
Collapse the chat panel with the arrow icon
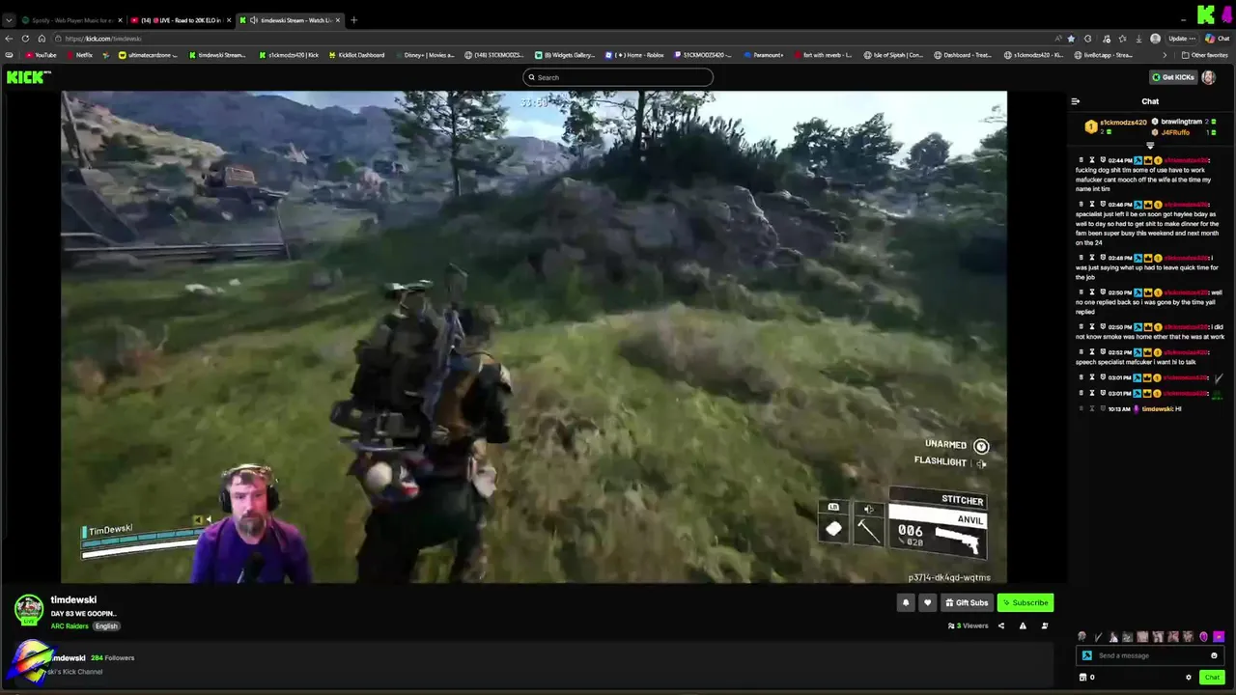pos(1075,101)
